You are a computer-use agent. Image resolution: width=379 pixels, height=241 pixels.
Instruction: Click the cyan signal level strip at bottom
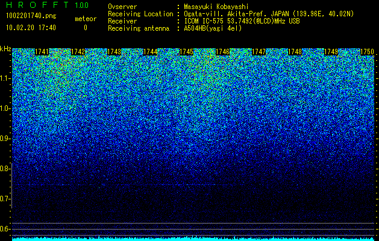point(193,239)
